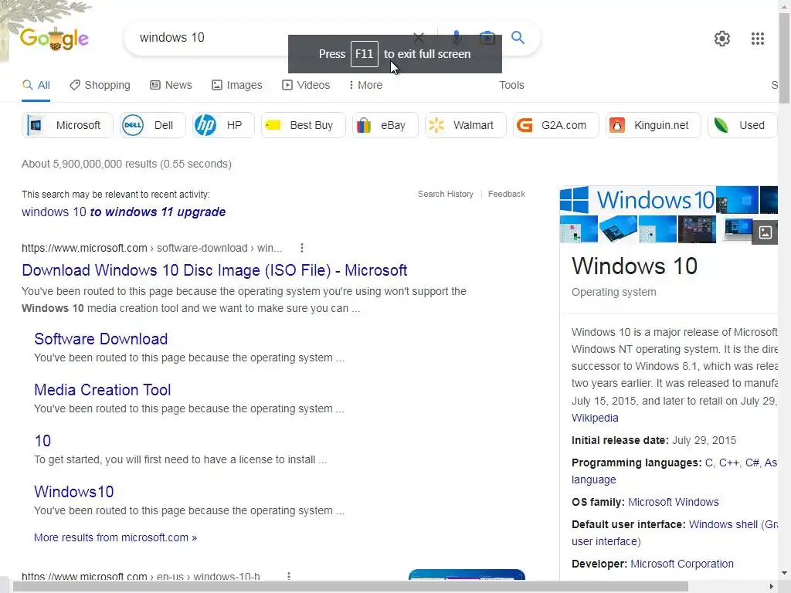Screen dimensions: 791x593
Task: Switch to the Videos tab
Action: point(306,85)
